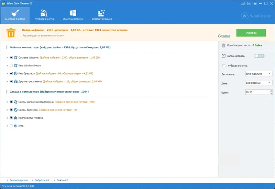Click the WiseCleaner logo at top right

pos(256,16)
